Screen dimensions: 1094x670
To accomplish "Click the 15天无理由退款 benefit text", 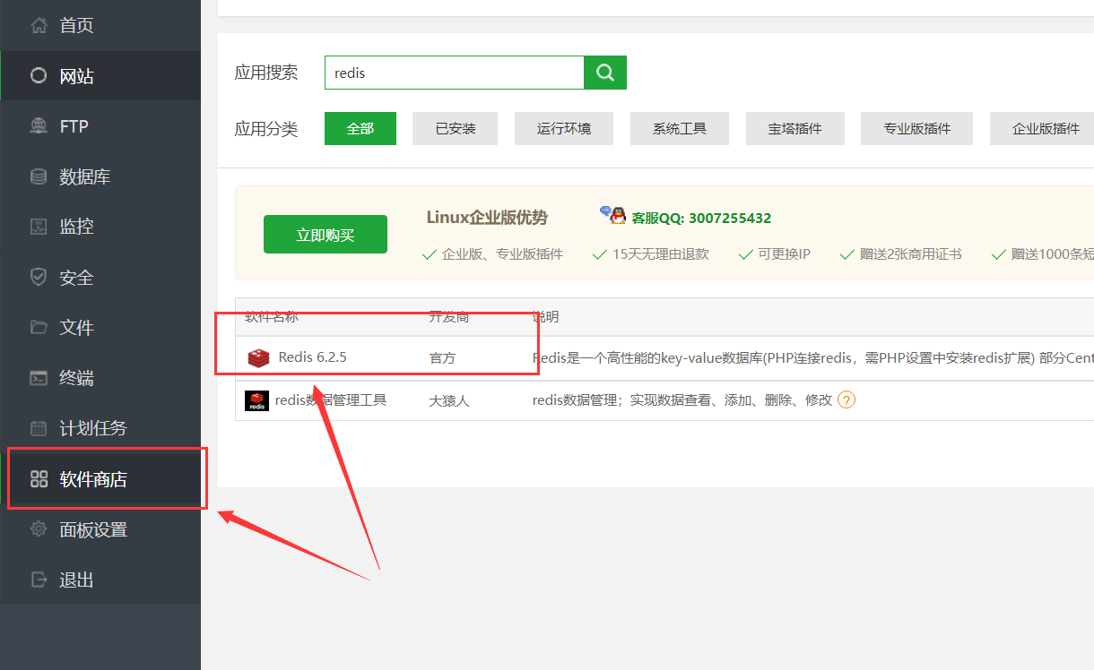I will 661,254.
